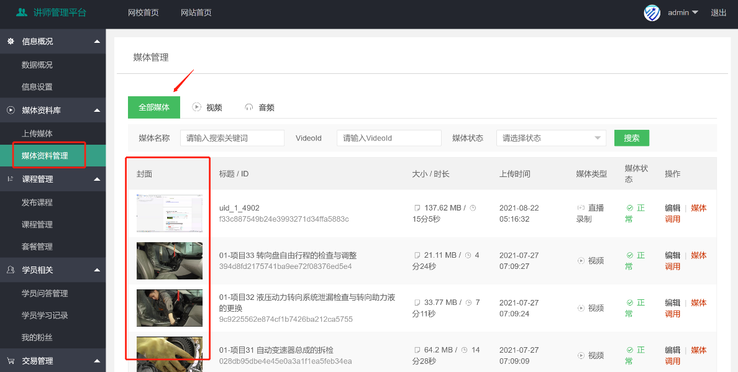Click the 课程管理 section icon
738x372 pixels.
pos(11,179)
